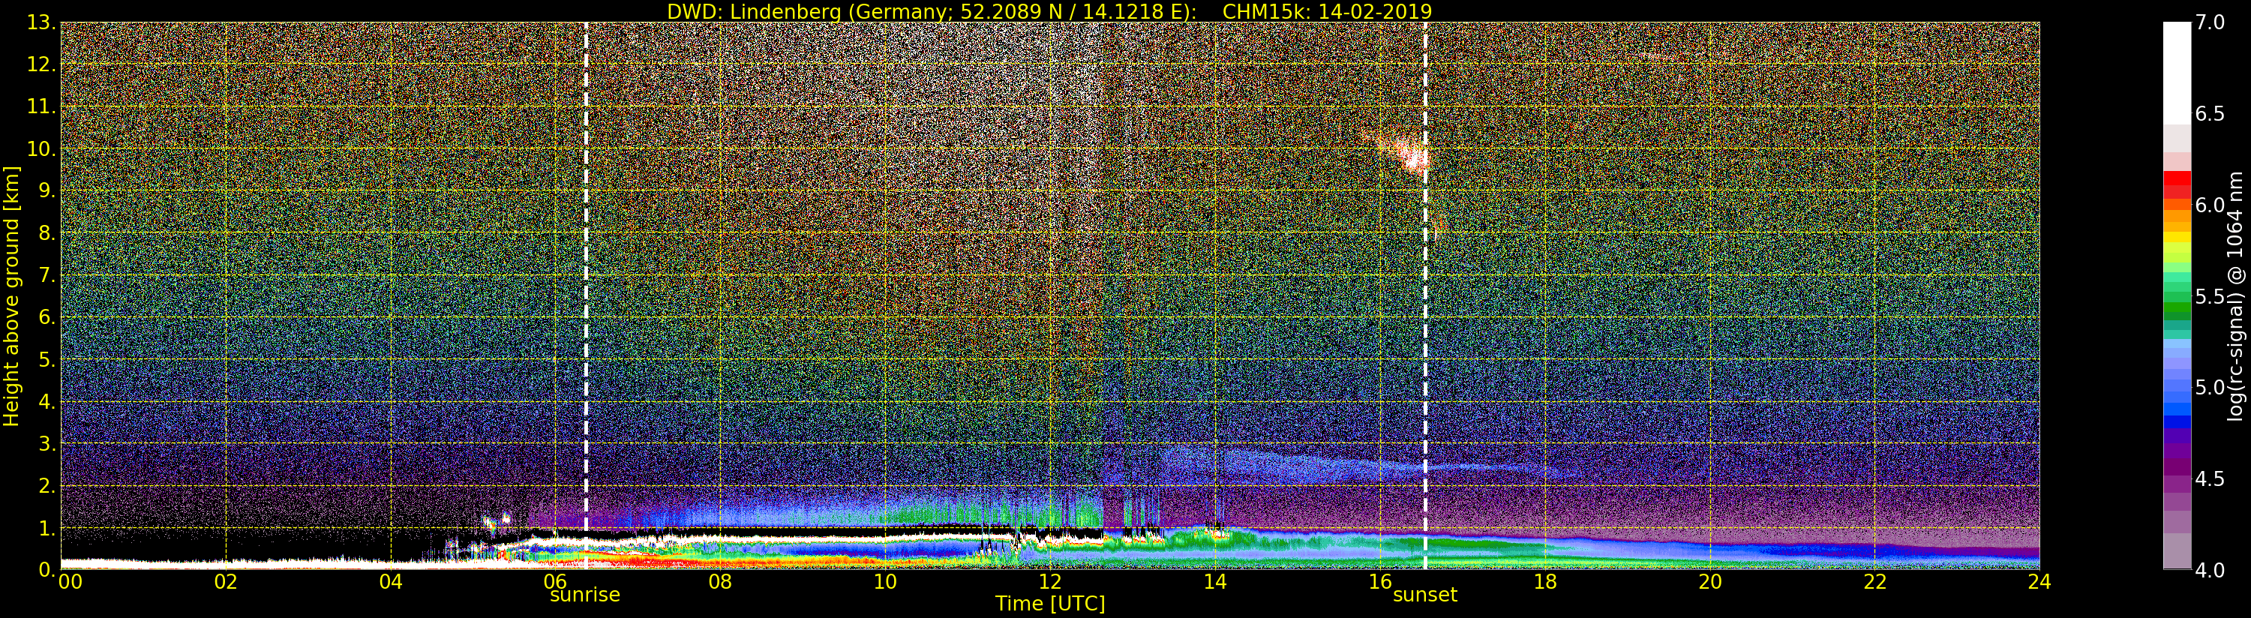Click the colorbar tick value 4.0
The height and width of the screenshot is (618, 2251).
(2210, 570)
